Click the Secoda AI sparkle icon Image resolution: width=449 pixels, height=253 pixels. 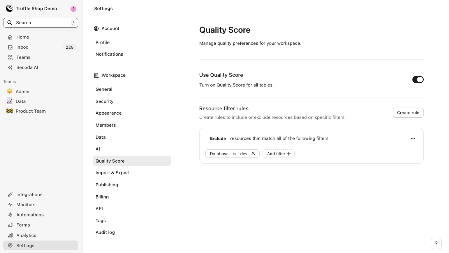click(10, 67)
